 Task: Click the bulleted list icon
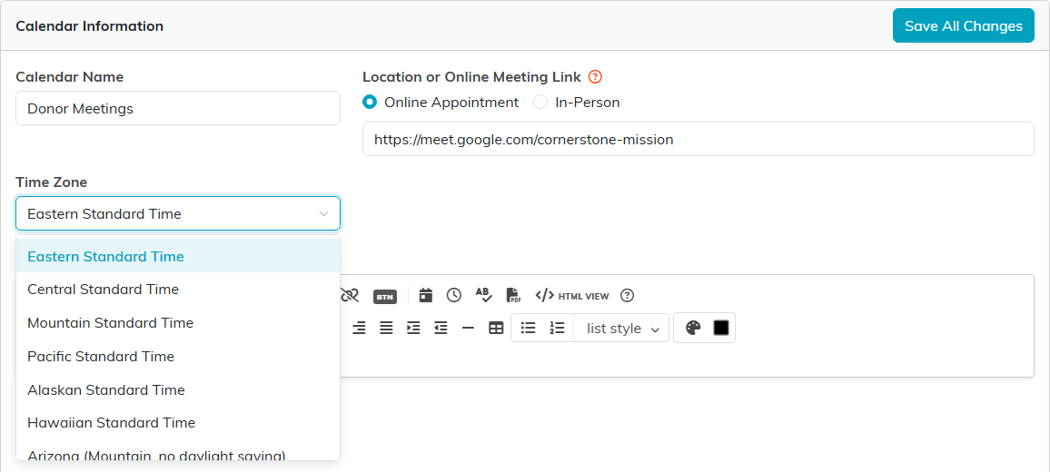529,328
